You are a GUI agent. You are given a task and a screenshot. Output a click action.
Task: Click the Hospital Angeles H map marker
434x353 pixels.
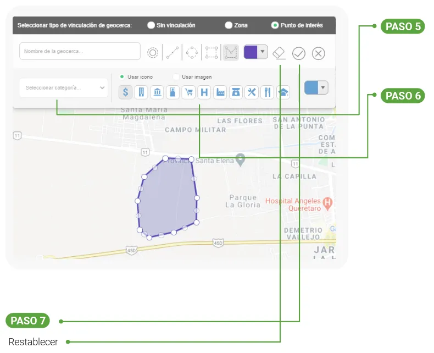[328, 203]
